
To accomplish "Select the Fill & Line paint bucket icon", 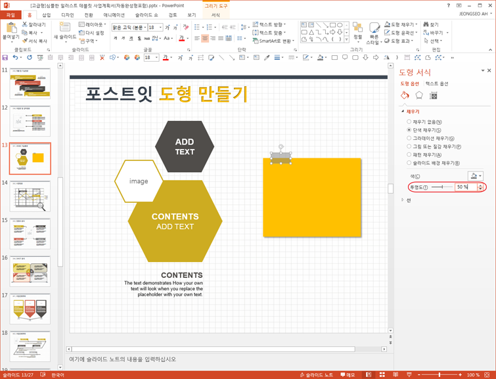I will 405,95.
